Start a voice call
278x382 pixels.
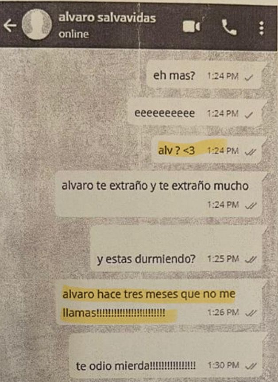coord(229,27)
